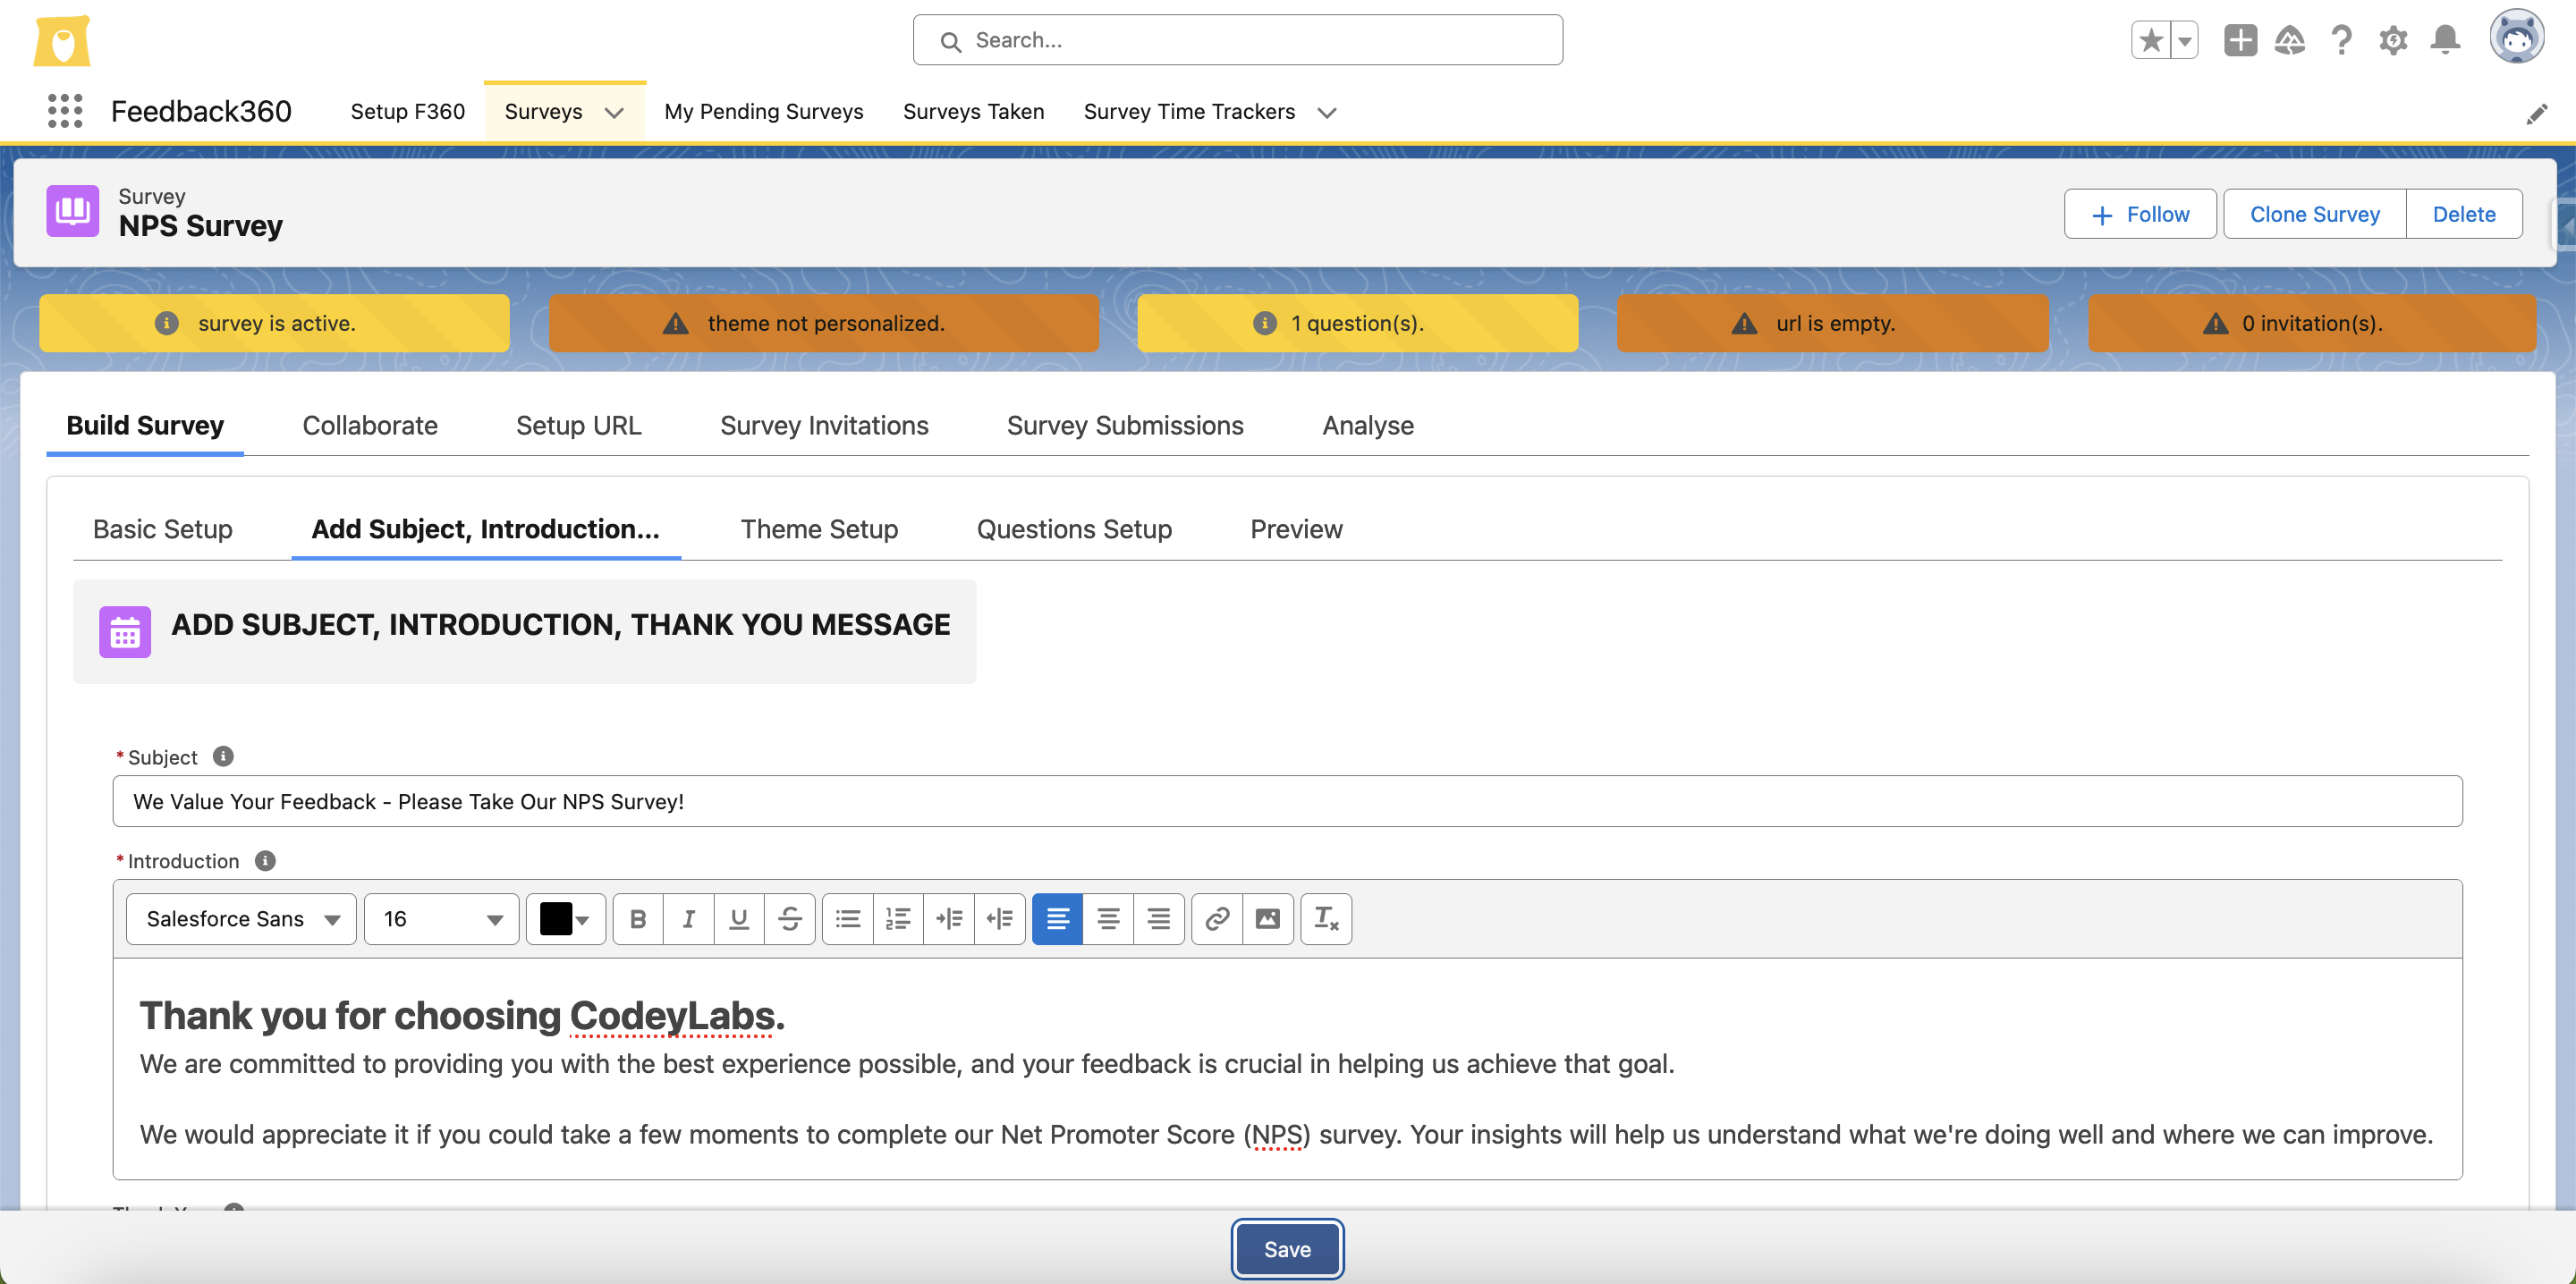Click the Outdent button
The image size is (2576, 1284).
(x=1000, y=918)
